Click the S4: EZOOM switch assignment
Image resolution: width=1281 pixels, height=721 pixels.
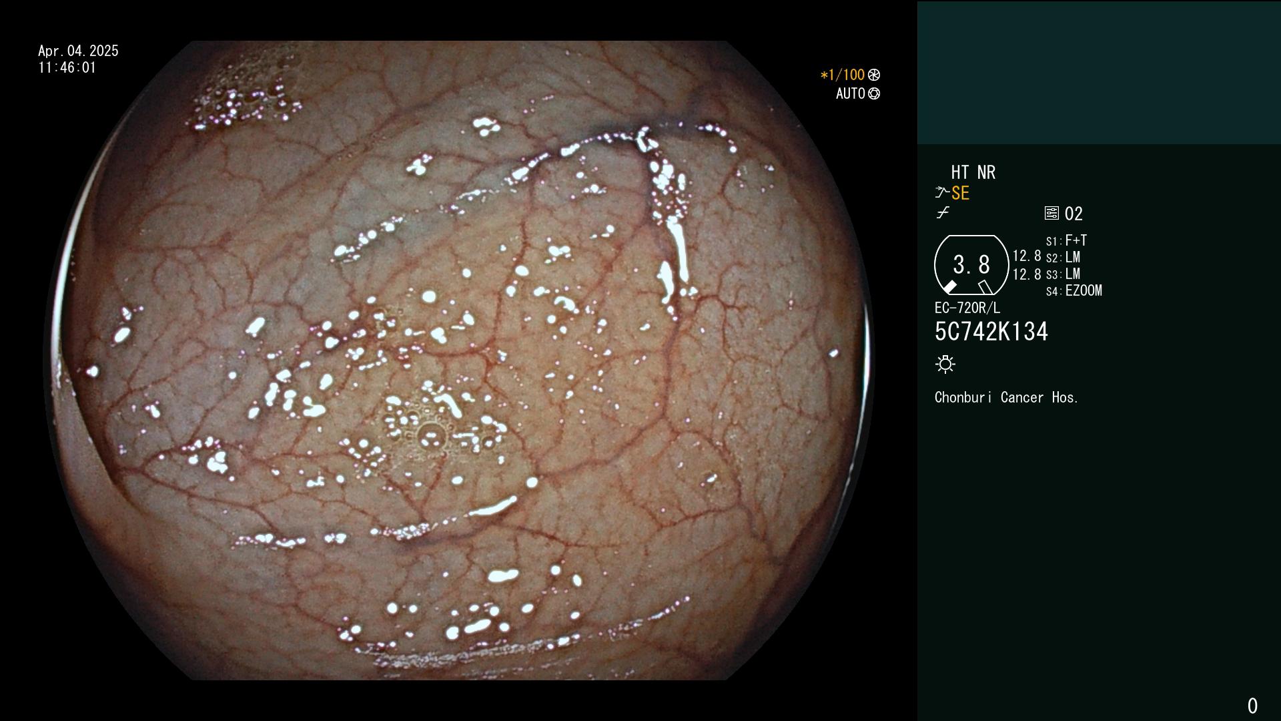[1074, 290]
